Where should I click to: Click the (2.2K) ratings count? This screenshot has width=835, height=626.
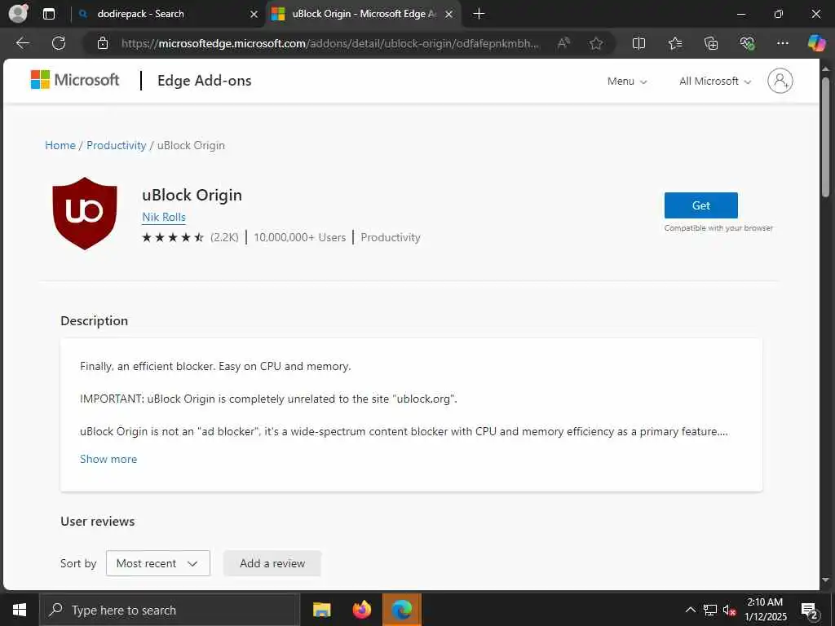click(224, 237)
